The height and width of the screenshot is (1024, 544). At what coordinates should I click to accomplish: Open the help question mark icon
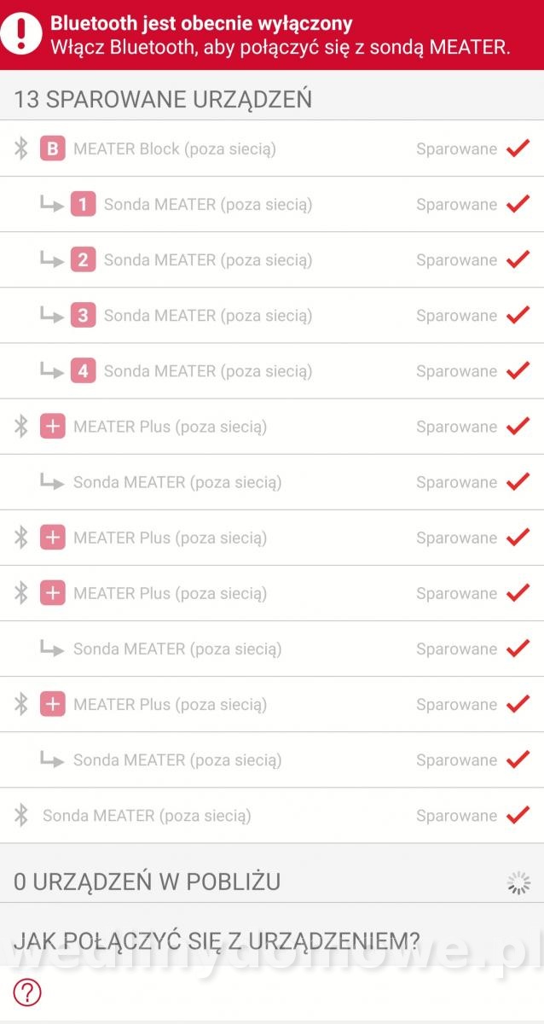[x=27, y=992]
